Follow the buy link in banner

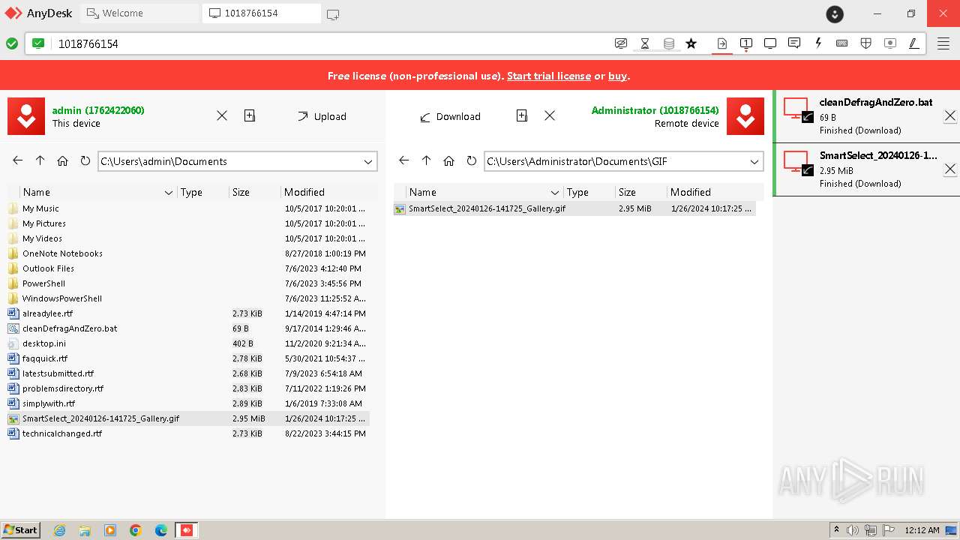click(x=617, y=76)
